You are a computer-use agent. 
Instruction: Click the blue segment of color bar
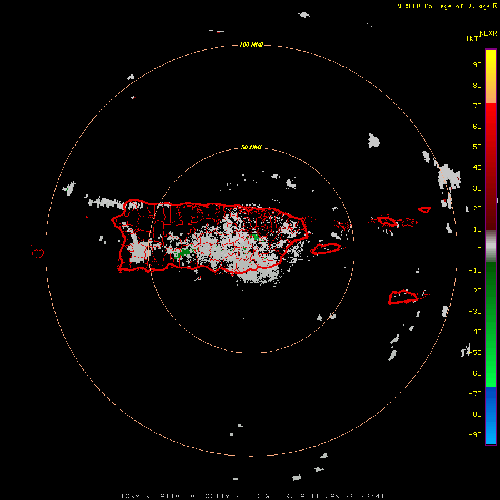click(491, 415)
